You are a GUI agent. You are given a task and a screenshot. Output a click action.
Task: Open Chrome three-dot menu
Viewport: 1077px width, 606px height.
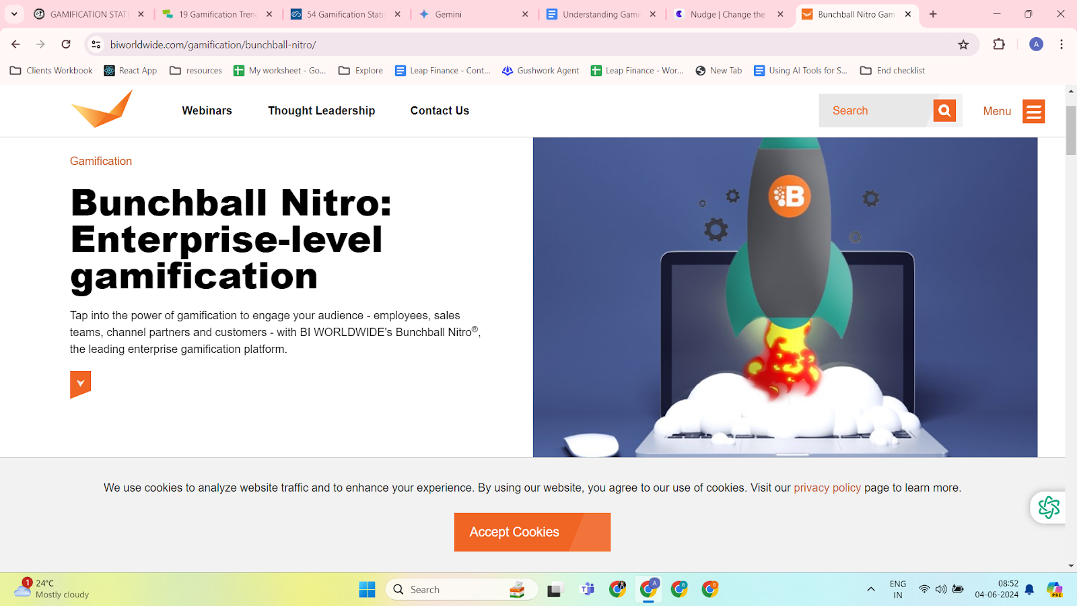pos(1062,44)
